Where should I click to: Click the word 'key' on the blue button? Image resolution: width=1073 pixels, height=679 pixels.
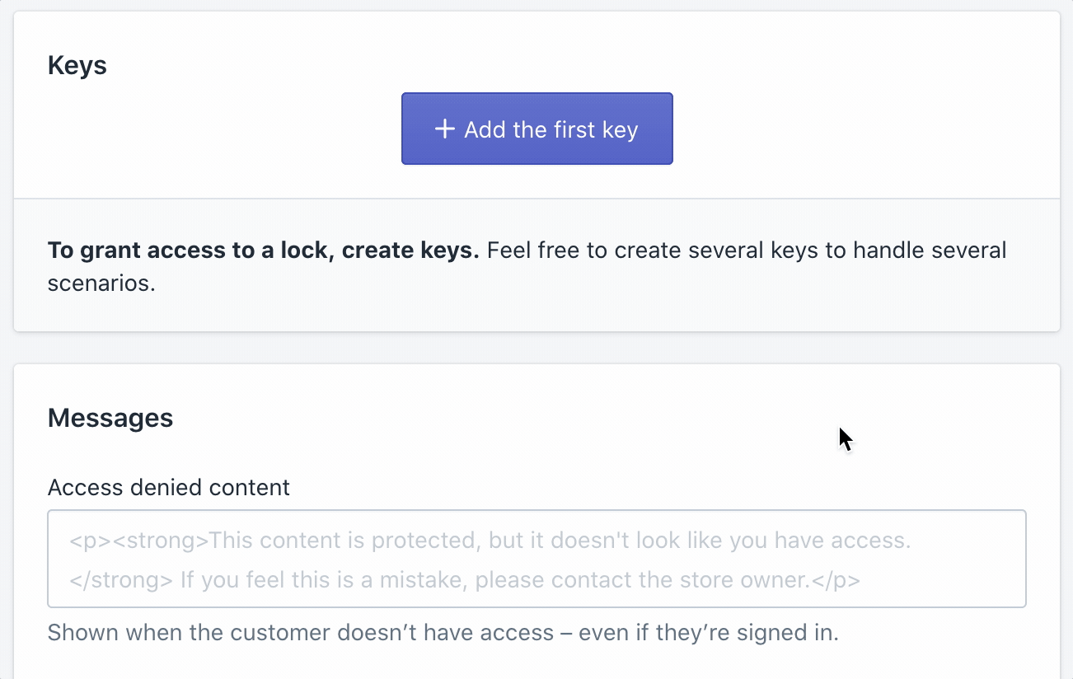[619, 129]
